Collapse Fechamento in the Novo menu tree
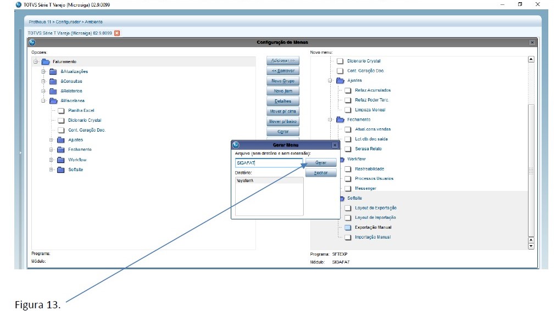This screenshot has height=311, width=556. click(330, 120)
